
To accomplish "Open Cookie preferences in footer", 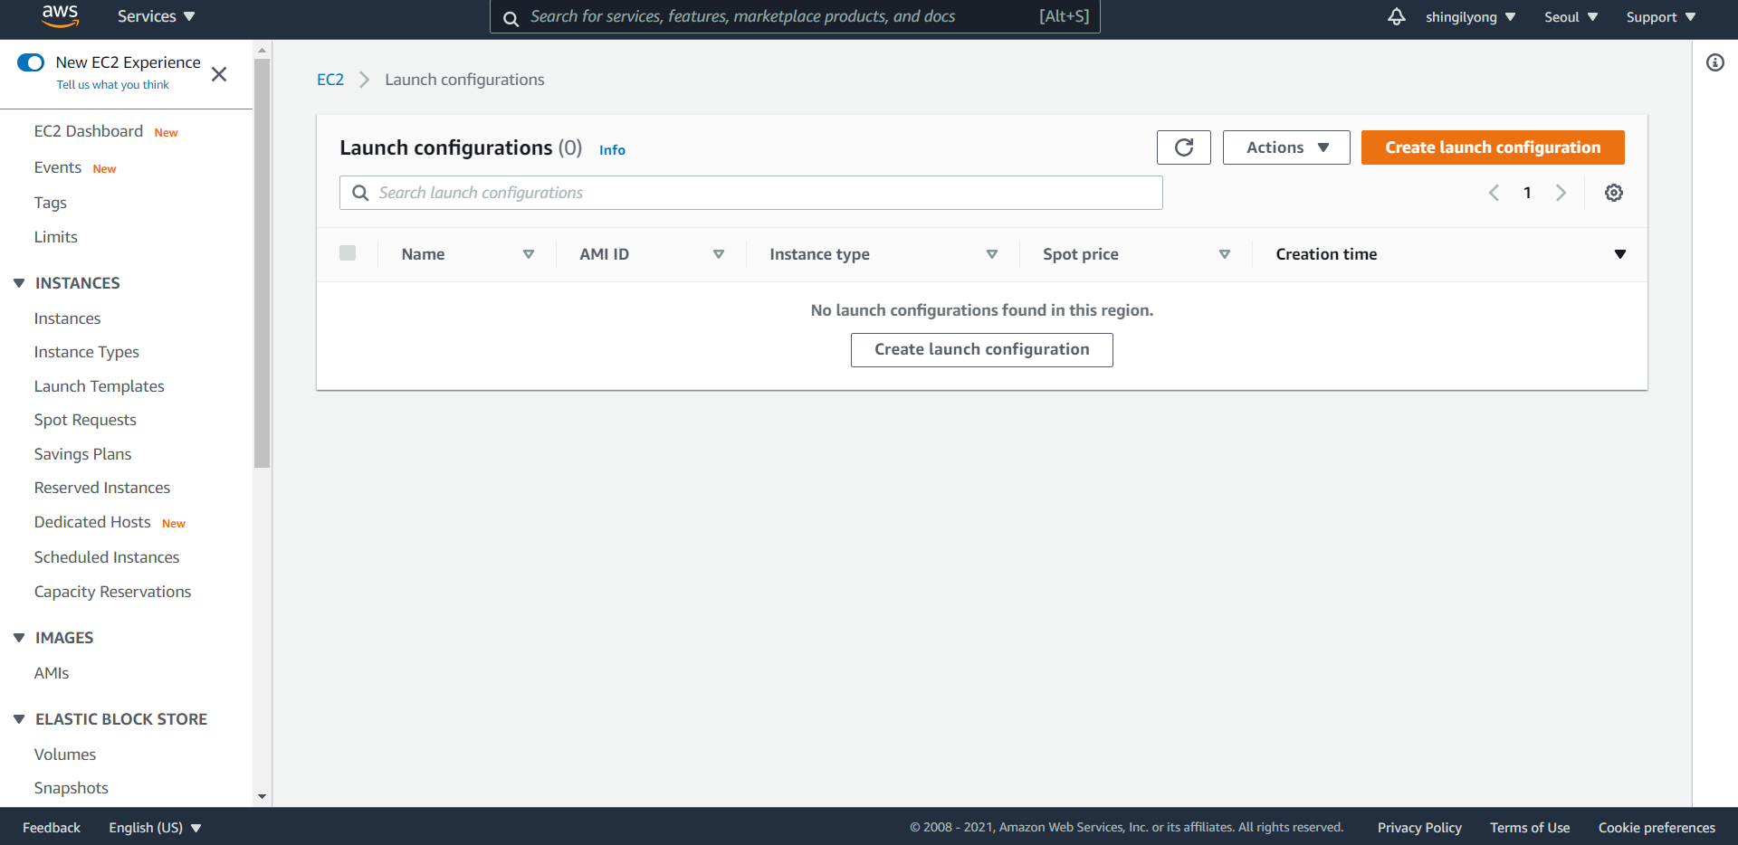I will pos(1657,828).
